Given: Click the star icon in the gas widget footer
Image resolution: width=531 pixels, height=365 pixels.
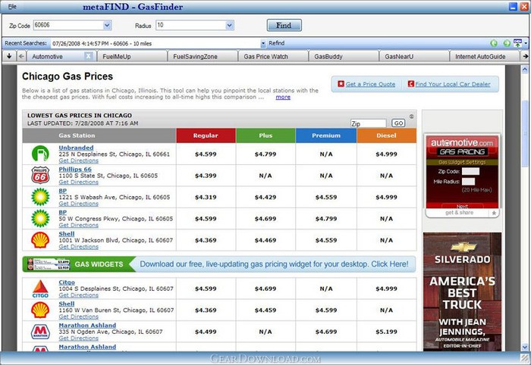Looking at the screenshot, I should pos(494,213).
